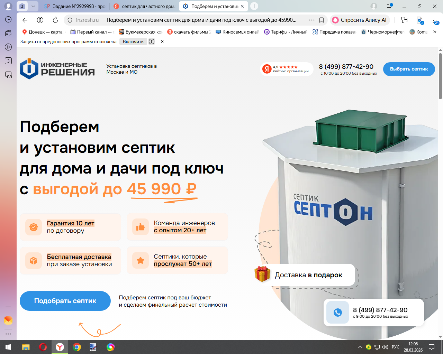
Task: Open the Киносемья онлайн bookmark
Action: pyautogui.click(x=237, y=32)
